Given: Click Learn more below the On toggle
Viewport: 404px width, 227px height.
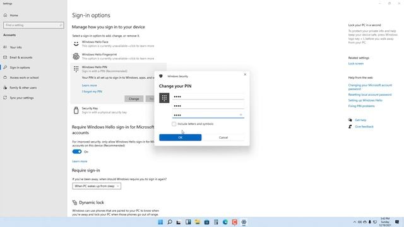Looking at the screenshot, I should (x=80, y=161).
